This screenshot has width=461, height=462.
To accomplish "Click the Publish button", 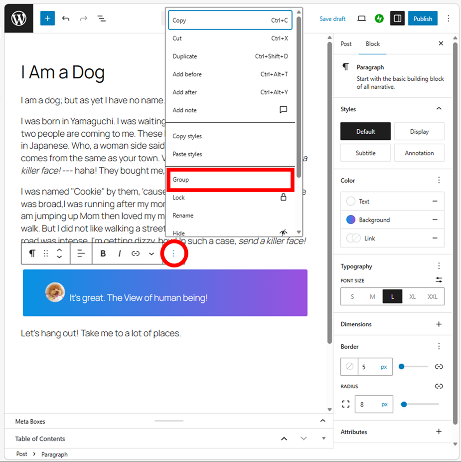I will [423, 19].
